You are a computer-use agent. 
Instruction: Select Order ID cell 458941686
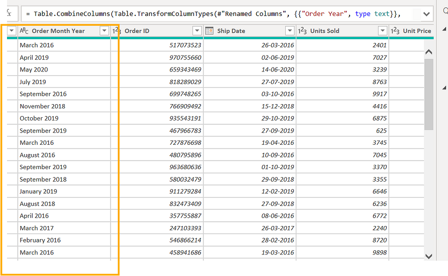pyautogui.click(x=157, y=252)
